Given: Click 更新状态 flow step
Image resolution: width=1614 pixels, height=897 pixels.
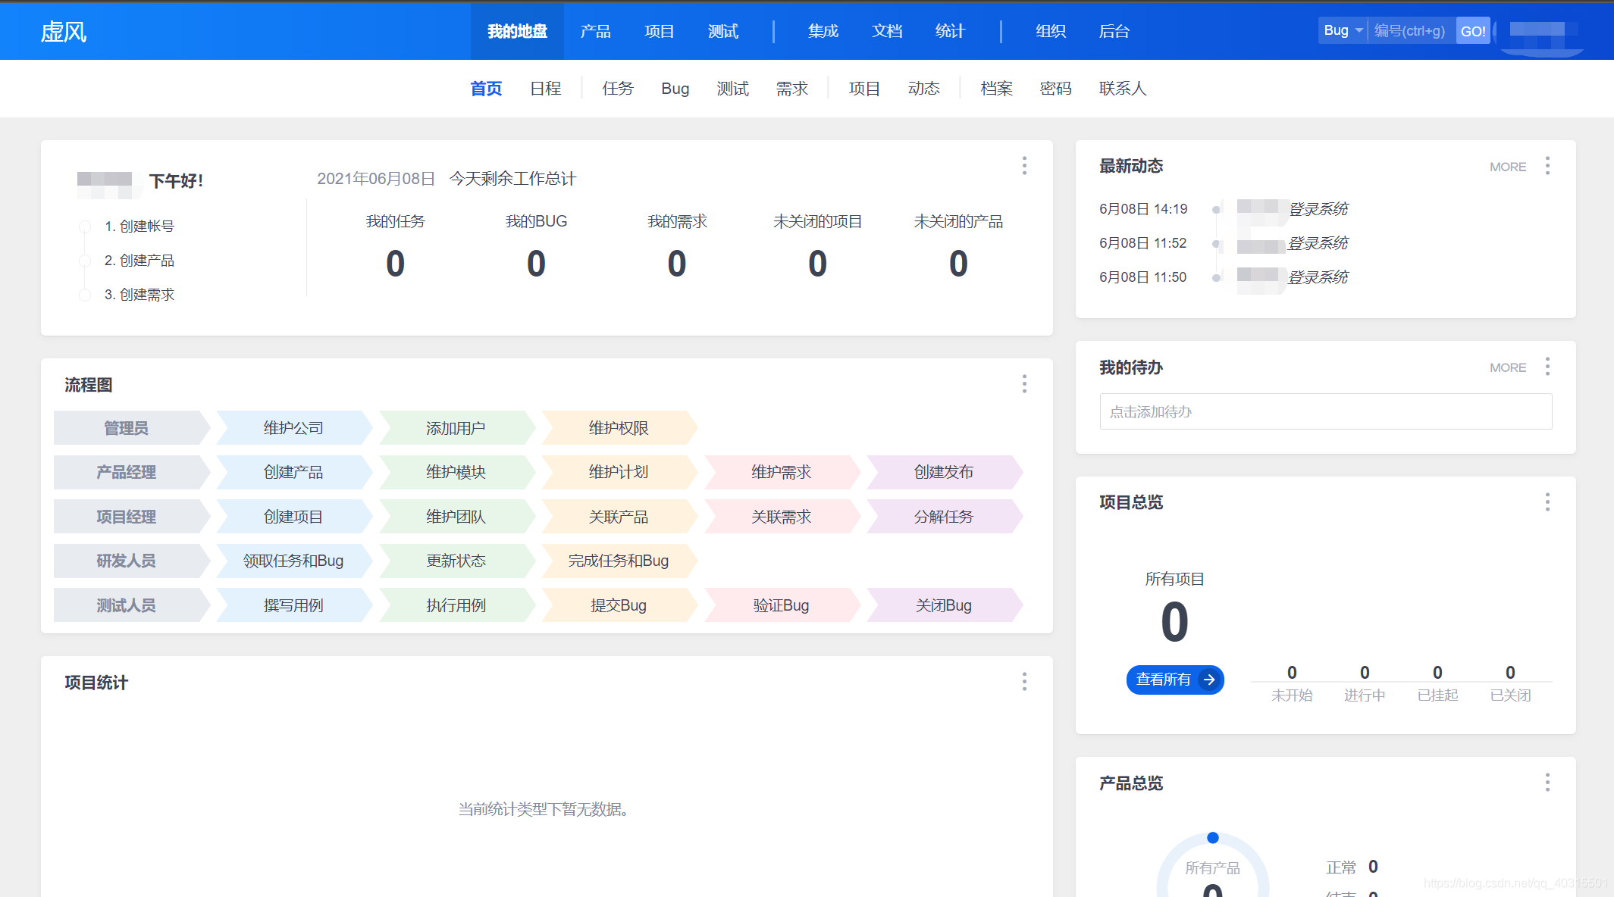Looking at the screenshot, I should (456, 561).
